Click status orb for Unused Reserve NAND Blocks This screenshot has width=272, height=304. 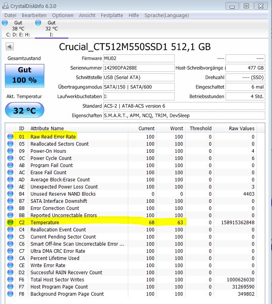click(10, 194)
